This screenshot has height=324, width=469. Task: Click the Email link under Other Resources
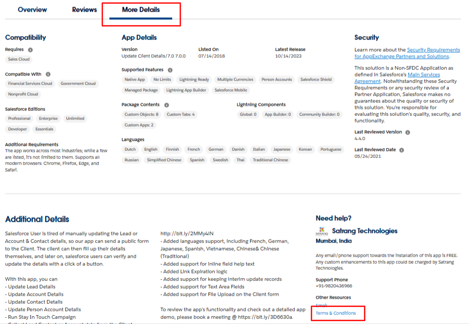click(321, 305)
